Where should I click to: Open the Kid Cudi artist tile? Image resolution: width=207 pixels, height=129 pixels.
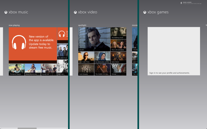(62, 67)
